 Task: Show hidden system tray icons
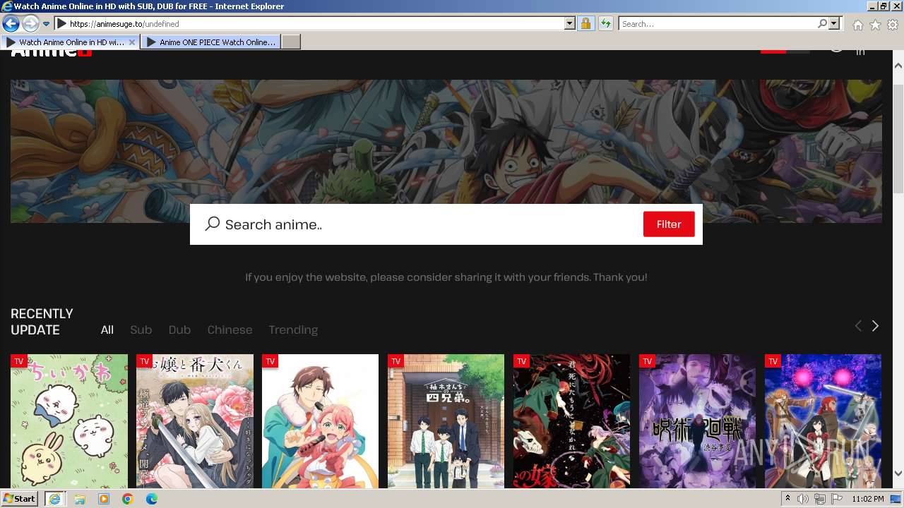pyautogui.click(x=787, y=499)
